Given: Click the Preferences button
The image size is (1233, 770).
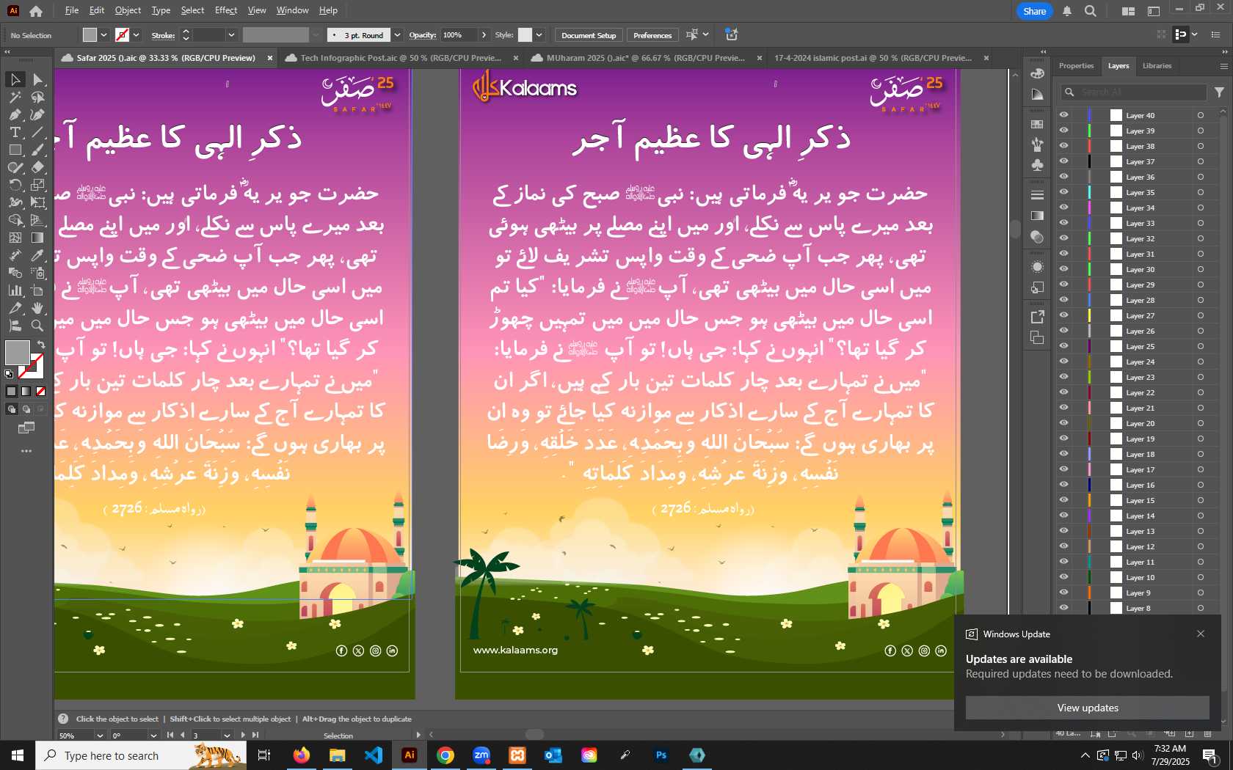Looking at the screenshot, I should click(652, 35).
